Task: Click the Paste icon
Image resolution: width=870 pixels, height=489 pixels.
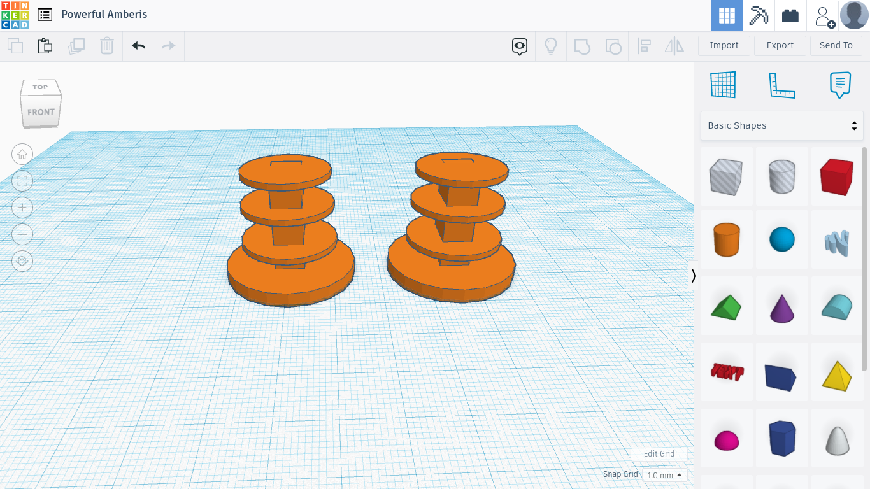Action: (45, 46)
